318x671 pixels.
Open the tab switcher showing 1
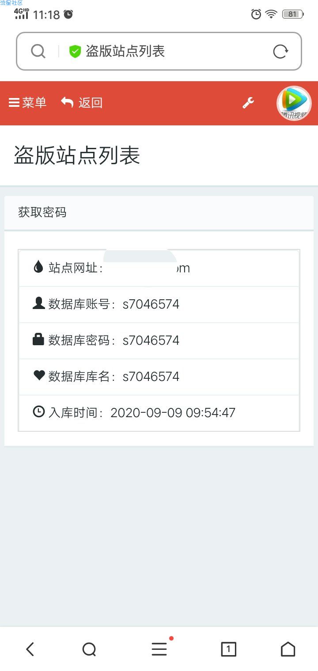[x=228, y=649]
